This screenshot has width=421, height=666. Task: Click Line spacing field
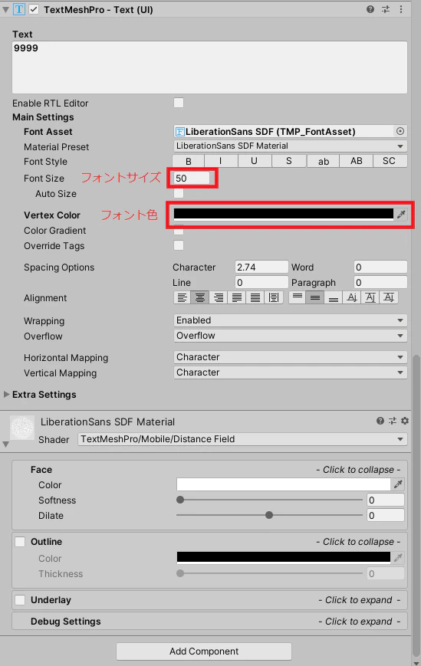tap(261, 283)
